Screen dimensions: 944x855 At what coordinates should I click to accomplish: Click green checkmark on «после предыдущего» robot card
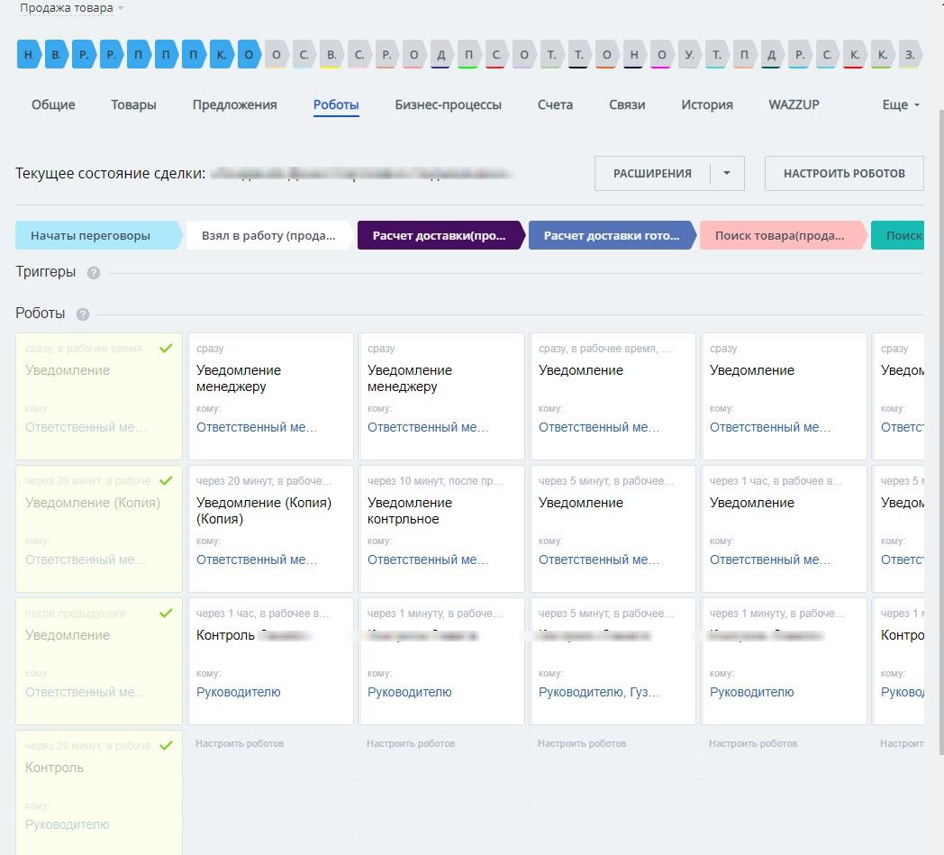165,614
